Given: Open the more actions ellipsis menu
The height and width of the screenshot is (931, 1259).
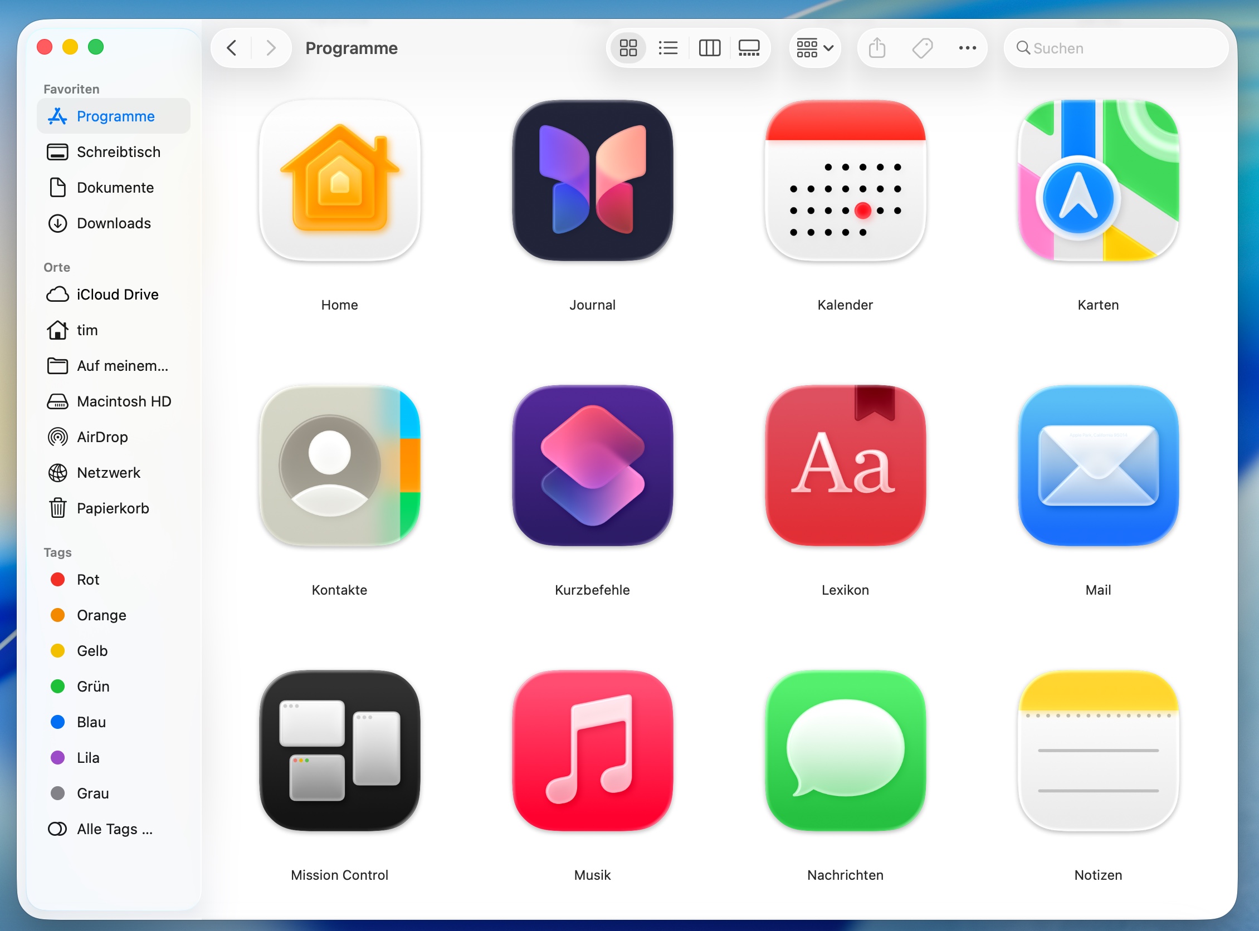Looking at the screenshot, I should coord(968,48).
